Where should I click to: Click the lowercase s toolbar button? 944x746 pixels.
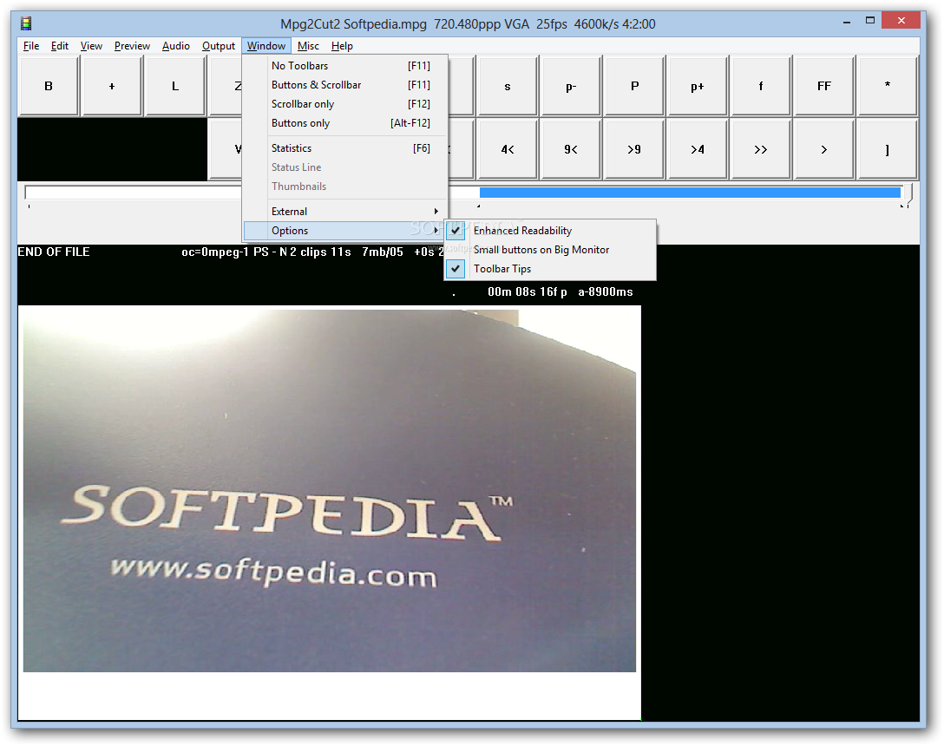[508, 86]
